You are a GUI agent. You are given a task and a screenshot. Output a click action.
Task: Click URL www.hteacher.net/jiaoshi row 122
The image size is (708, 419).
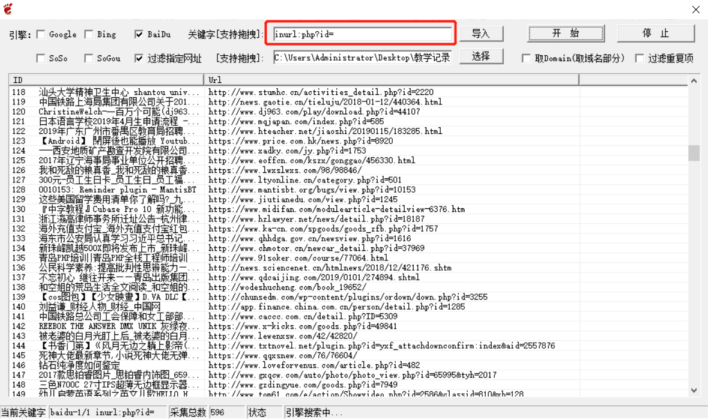click(x=325, y=131)
